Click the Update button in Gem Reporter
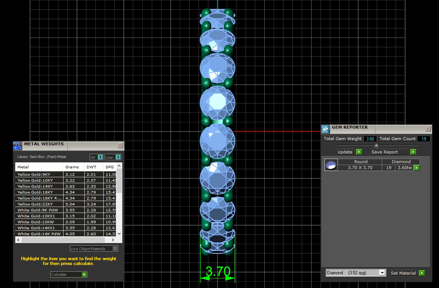The width and height of the screenshot is (439, 288). [x=349, y=152]
